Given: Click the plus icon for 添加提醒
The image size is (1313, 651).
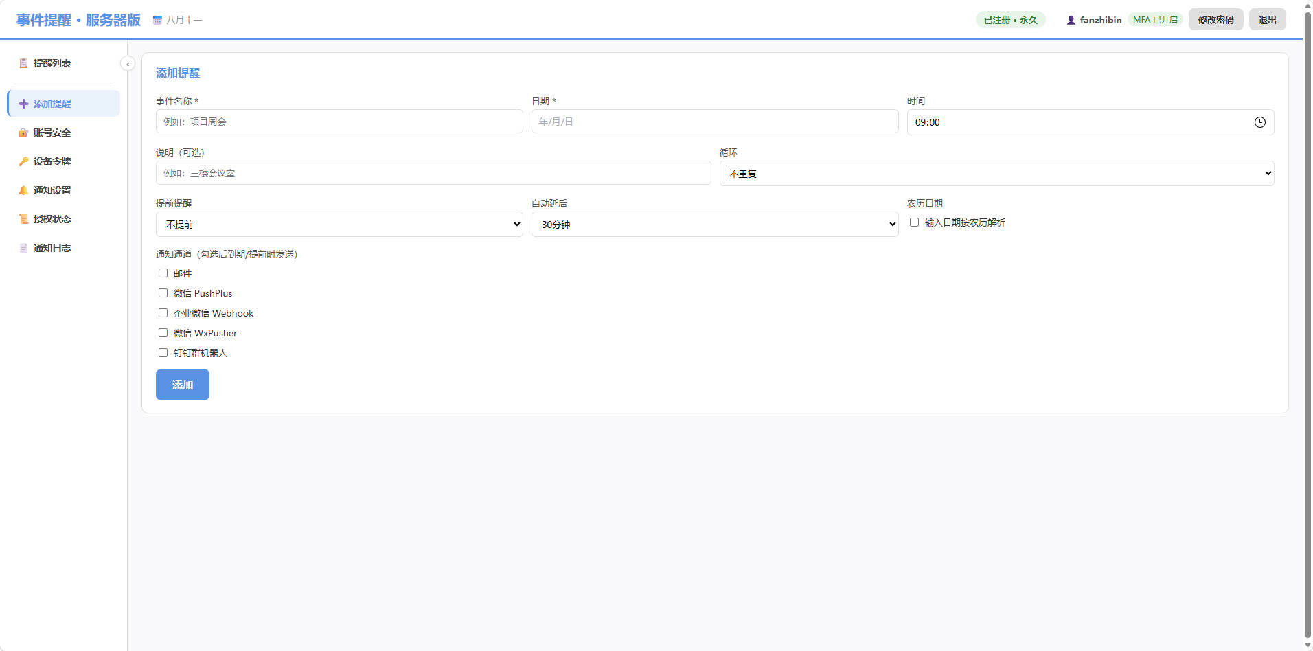Looking at the screenshot, I should click(23, 104).
